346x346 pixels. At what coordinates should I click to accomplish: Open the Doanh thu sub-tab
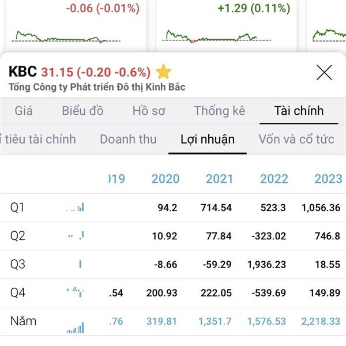pos(128,139)
